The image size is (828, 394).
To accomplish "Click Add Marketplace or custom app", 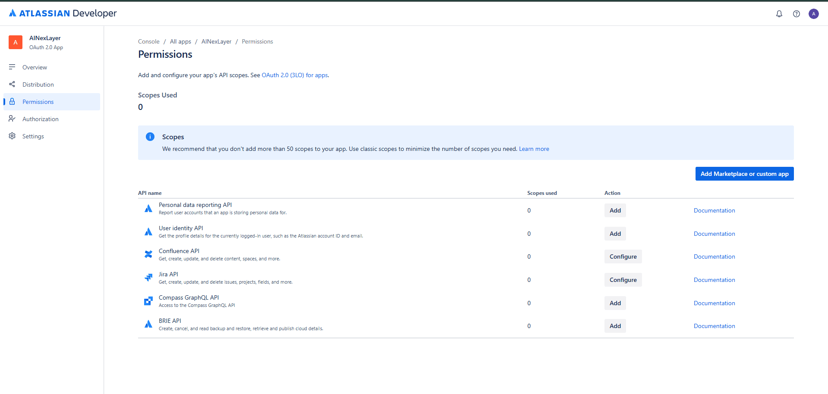I will click(744, 173).
